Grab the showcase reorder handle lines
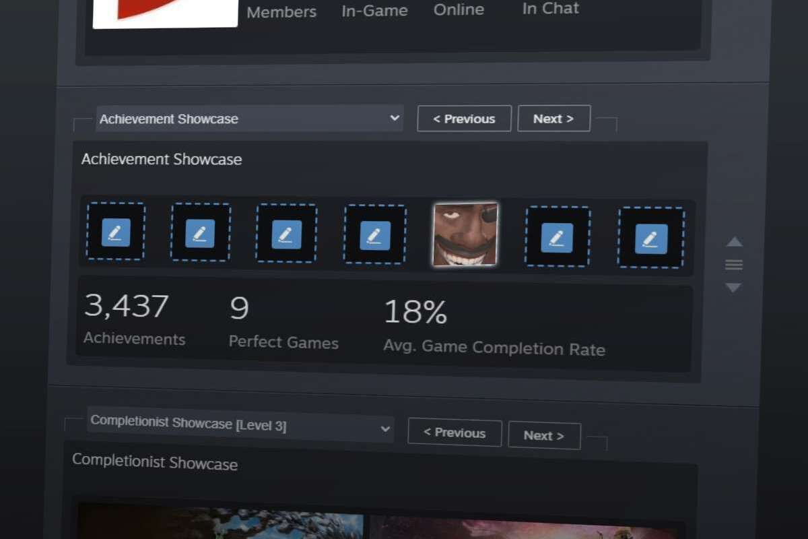Viewport: 808px width, 539px height. (734, 265)
